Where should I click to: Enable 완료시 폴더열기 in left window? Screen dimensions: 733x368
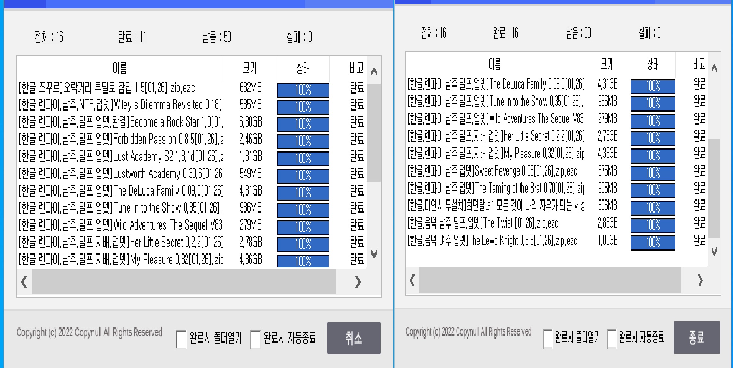[181, 339]
